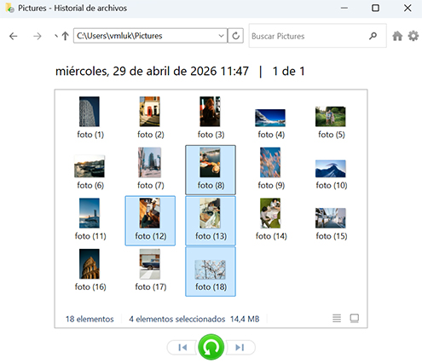Go to previous backup version
The width and height of the screenshot is (422, 364).
pyautogui.click(x=182, y=347)
